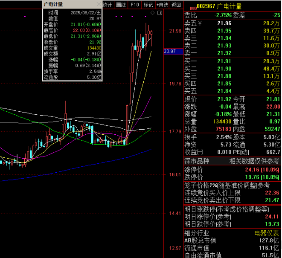Viewport: 282px width, 258px height.
Task: Click the 委比 value -2.75%
Action: click(x=223, y=15)
